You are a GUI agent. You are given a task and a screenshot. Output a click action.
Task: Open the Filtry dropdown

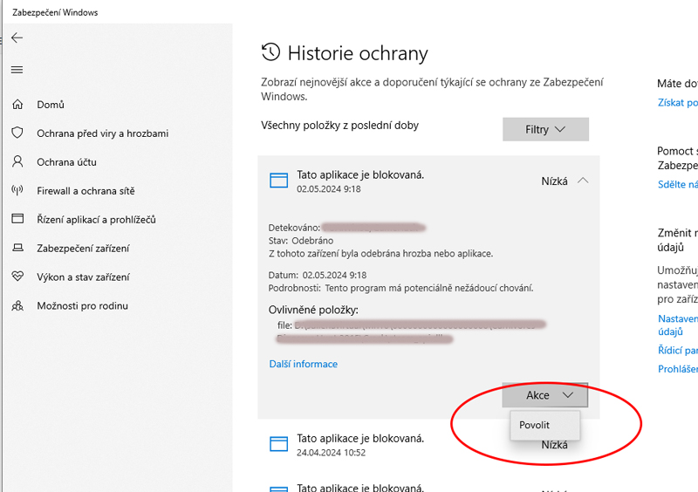pos(545,130)
